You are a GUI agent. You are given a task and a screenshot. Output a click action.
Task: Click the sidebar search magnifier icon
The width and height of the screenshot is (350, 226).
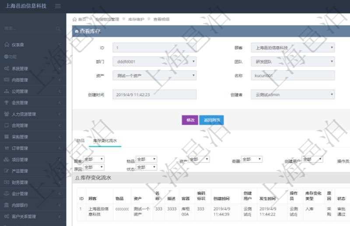(58, 29)
